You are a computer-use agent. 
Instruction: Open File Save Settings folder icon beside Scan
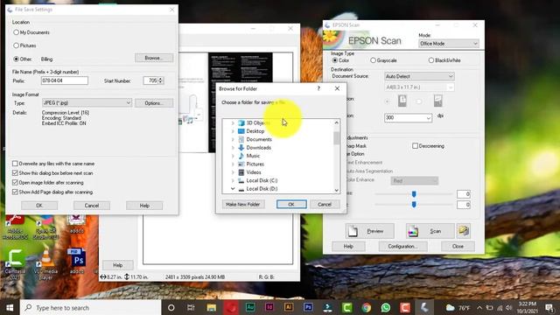pos(464,231)
